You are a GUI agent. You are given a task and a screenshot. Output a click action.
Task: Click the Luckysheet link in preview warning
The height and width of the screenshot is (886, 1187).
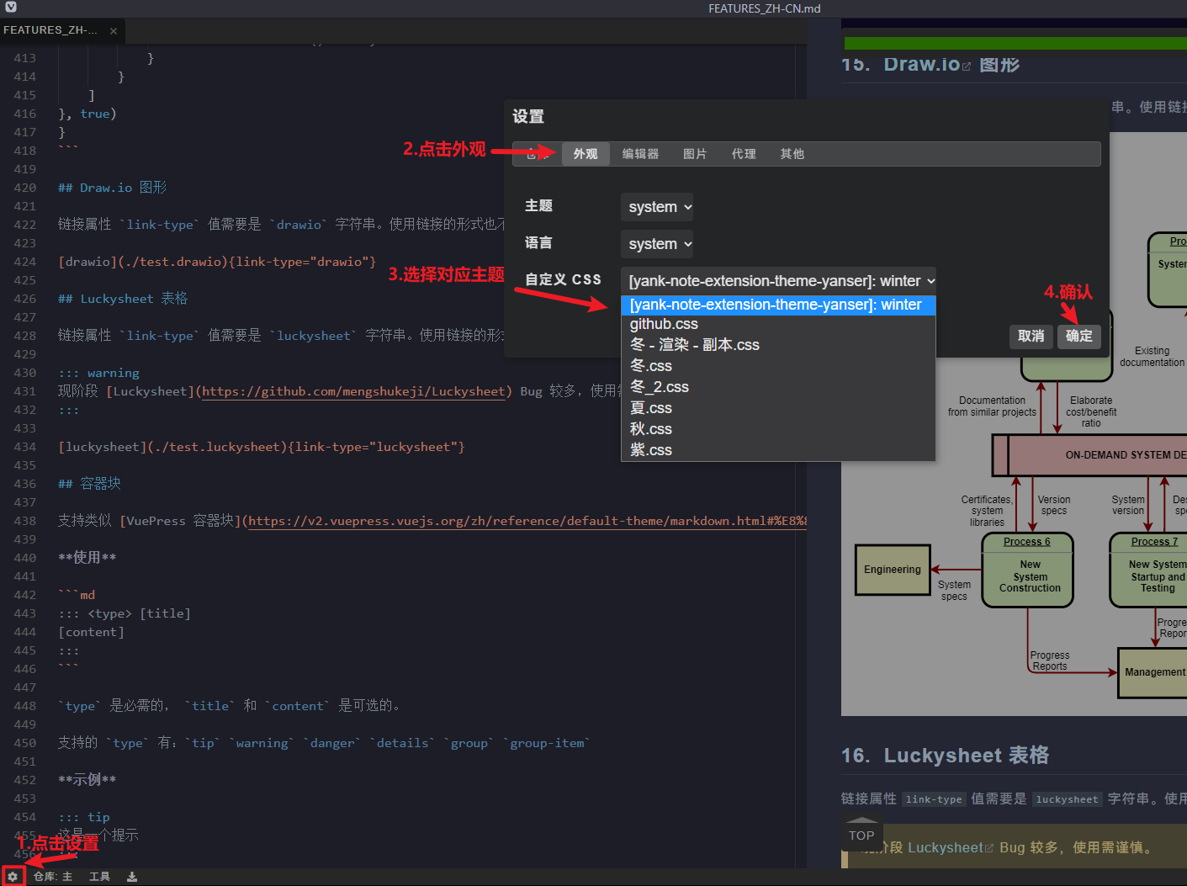(x=945, y=848)
